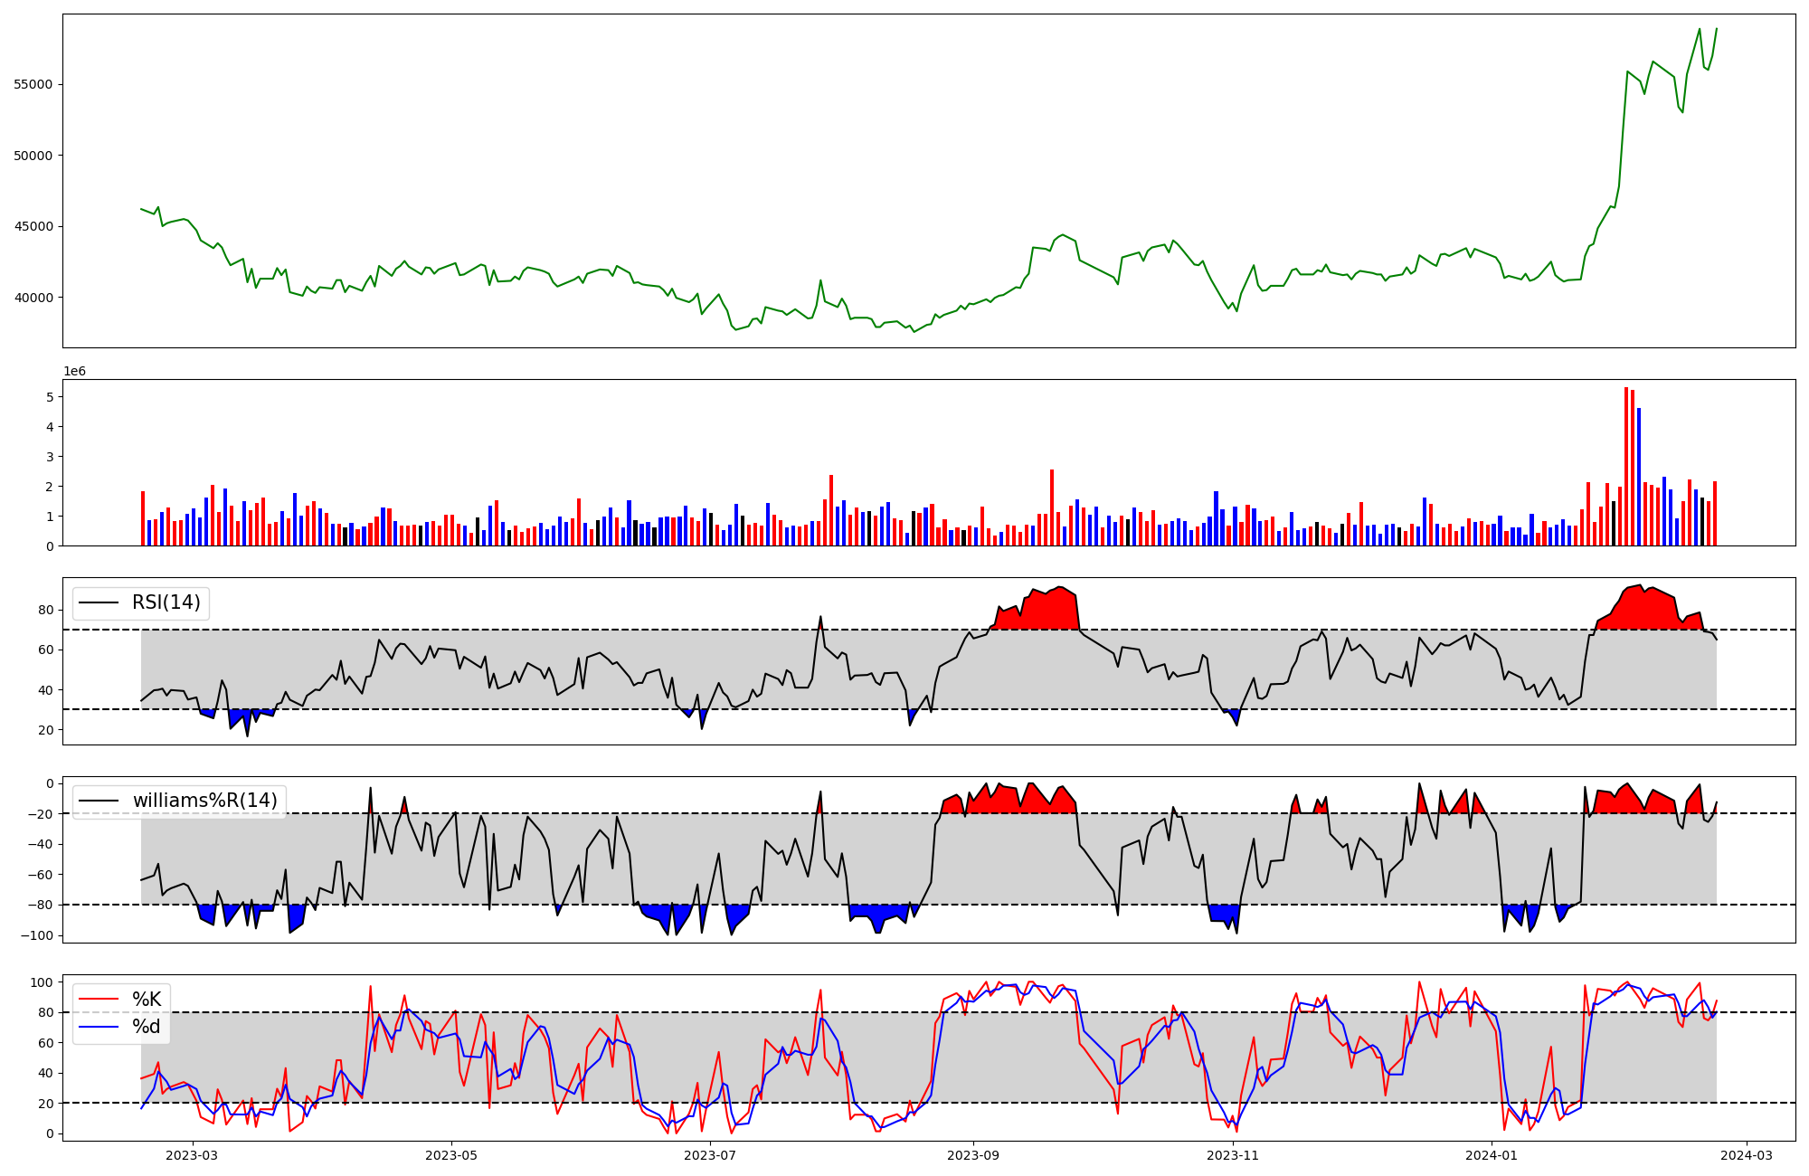Image resolution: width=1809 pixels, height=1176 pixels.
Task: Click the 2023-03 x-axis date label
Action: click(193, 1155)
